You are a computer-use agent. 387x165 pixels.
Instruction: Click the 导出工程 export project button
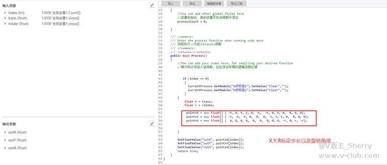[236, 4]
